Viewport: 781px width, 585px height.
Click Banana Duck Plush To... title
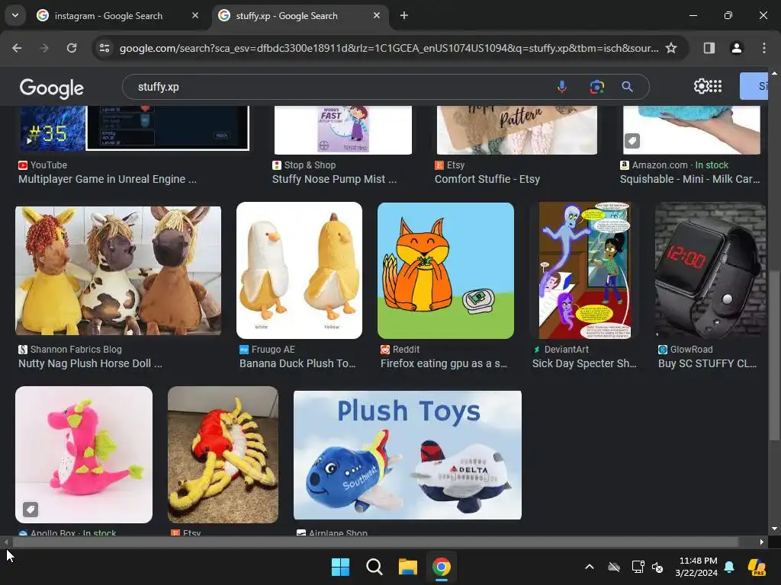click(x=297, y=363)
